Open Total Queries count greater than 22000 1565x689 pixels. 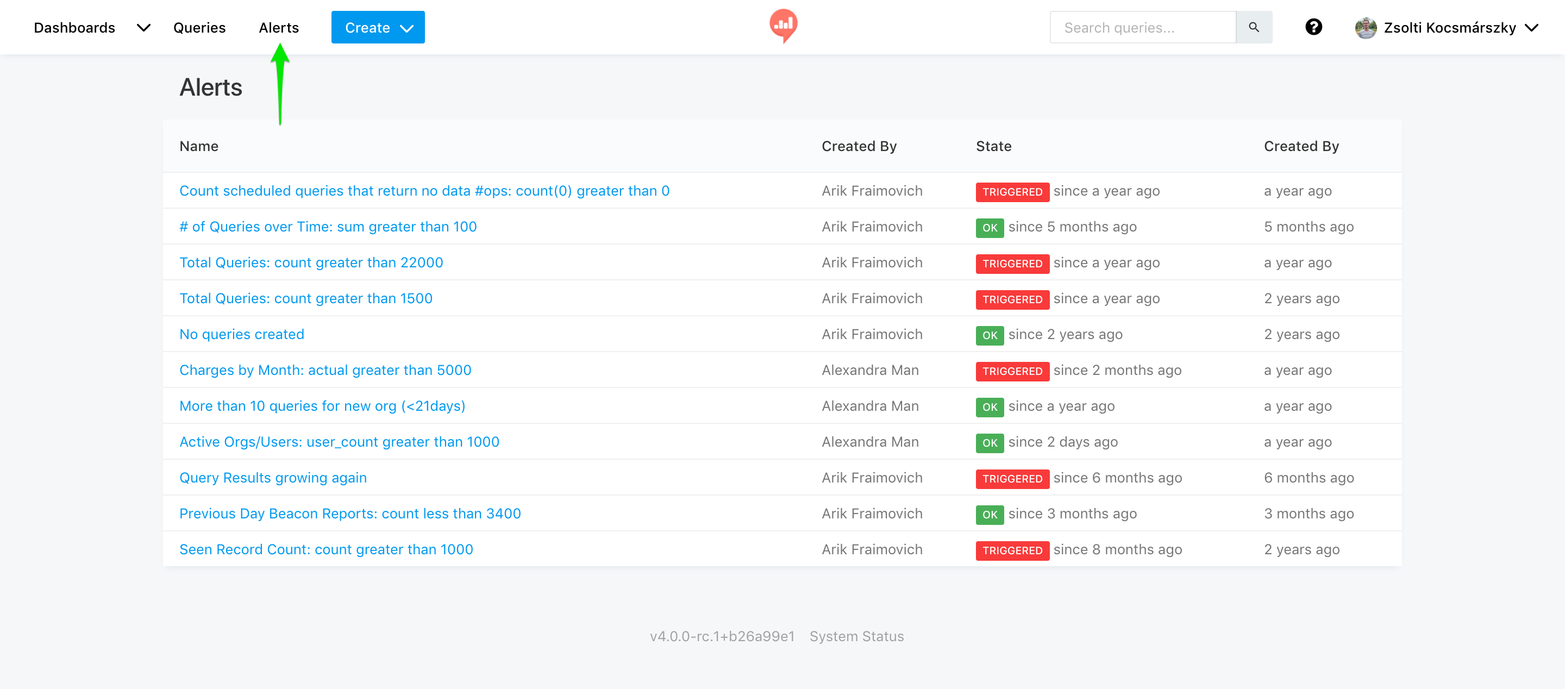(311, 262)
